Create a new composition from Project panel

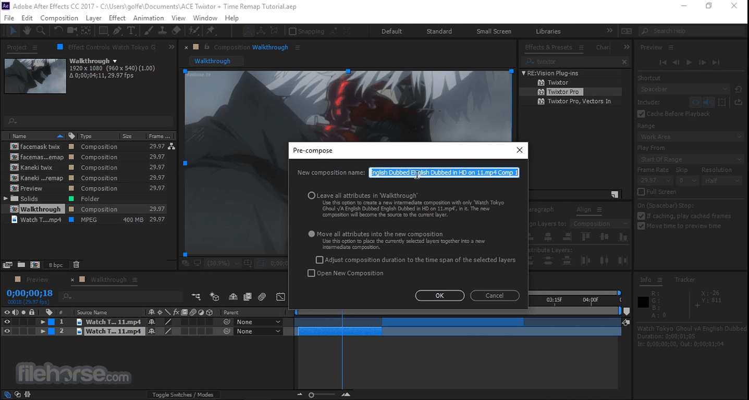click(x=35, y=265)
